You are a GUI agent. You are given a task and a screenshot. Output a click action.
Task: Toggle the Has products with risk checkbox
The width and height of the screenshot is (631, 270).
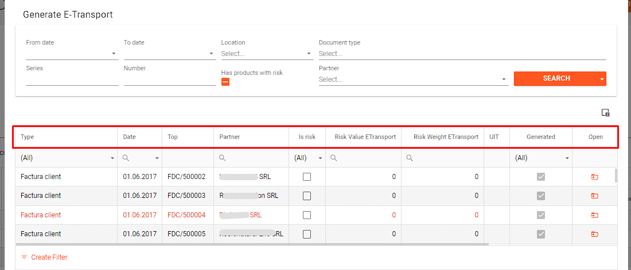pos(225,82)
